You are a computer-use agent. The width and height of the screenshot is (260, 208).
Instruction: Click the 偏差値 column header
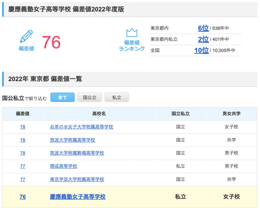click(x=23, y=114)
